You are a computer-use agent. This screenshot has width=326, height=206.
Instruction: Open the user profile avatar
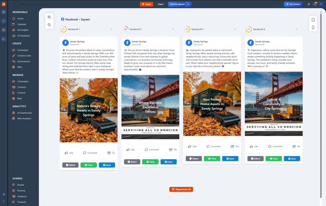point(321,4)
